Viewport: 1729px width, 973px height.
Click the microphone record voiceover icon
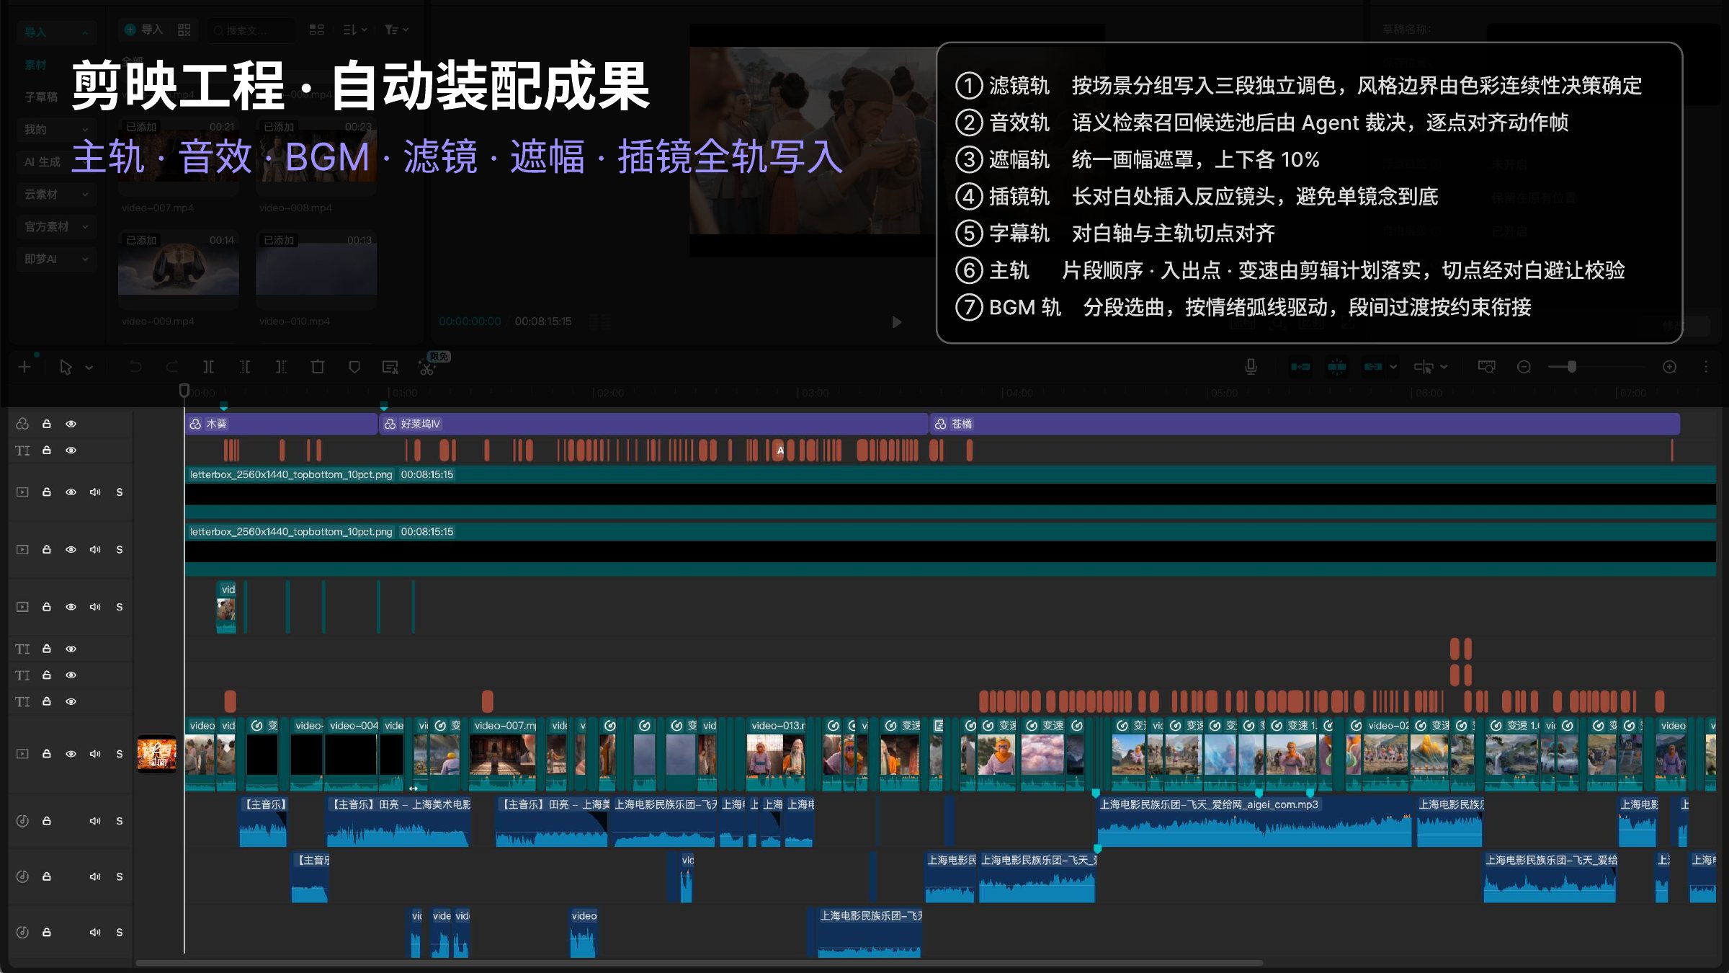(x=1251, y=367)
